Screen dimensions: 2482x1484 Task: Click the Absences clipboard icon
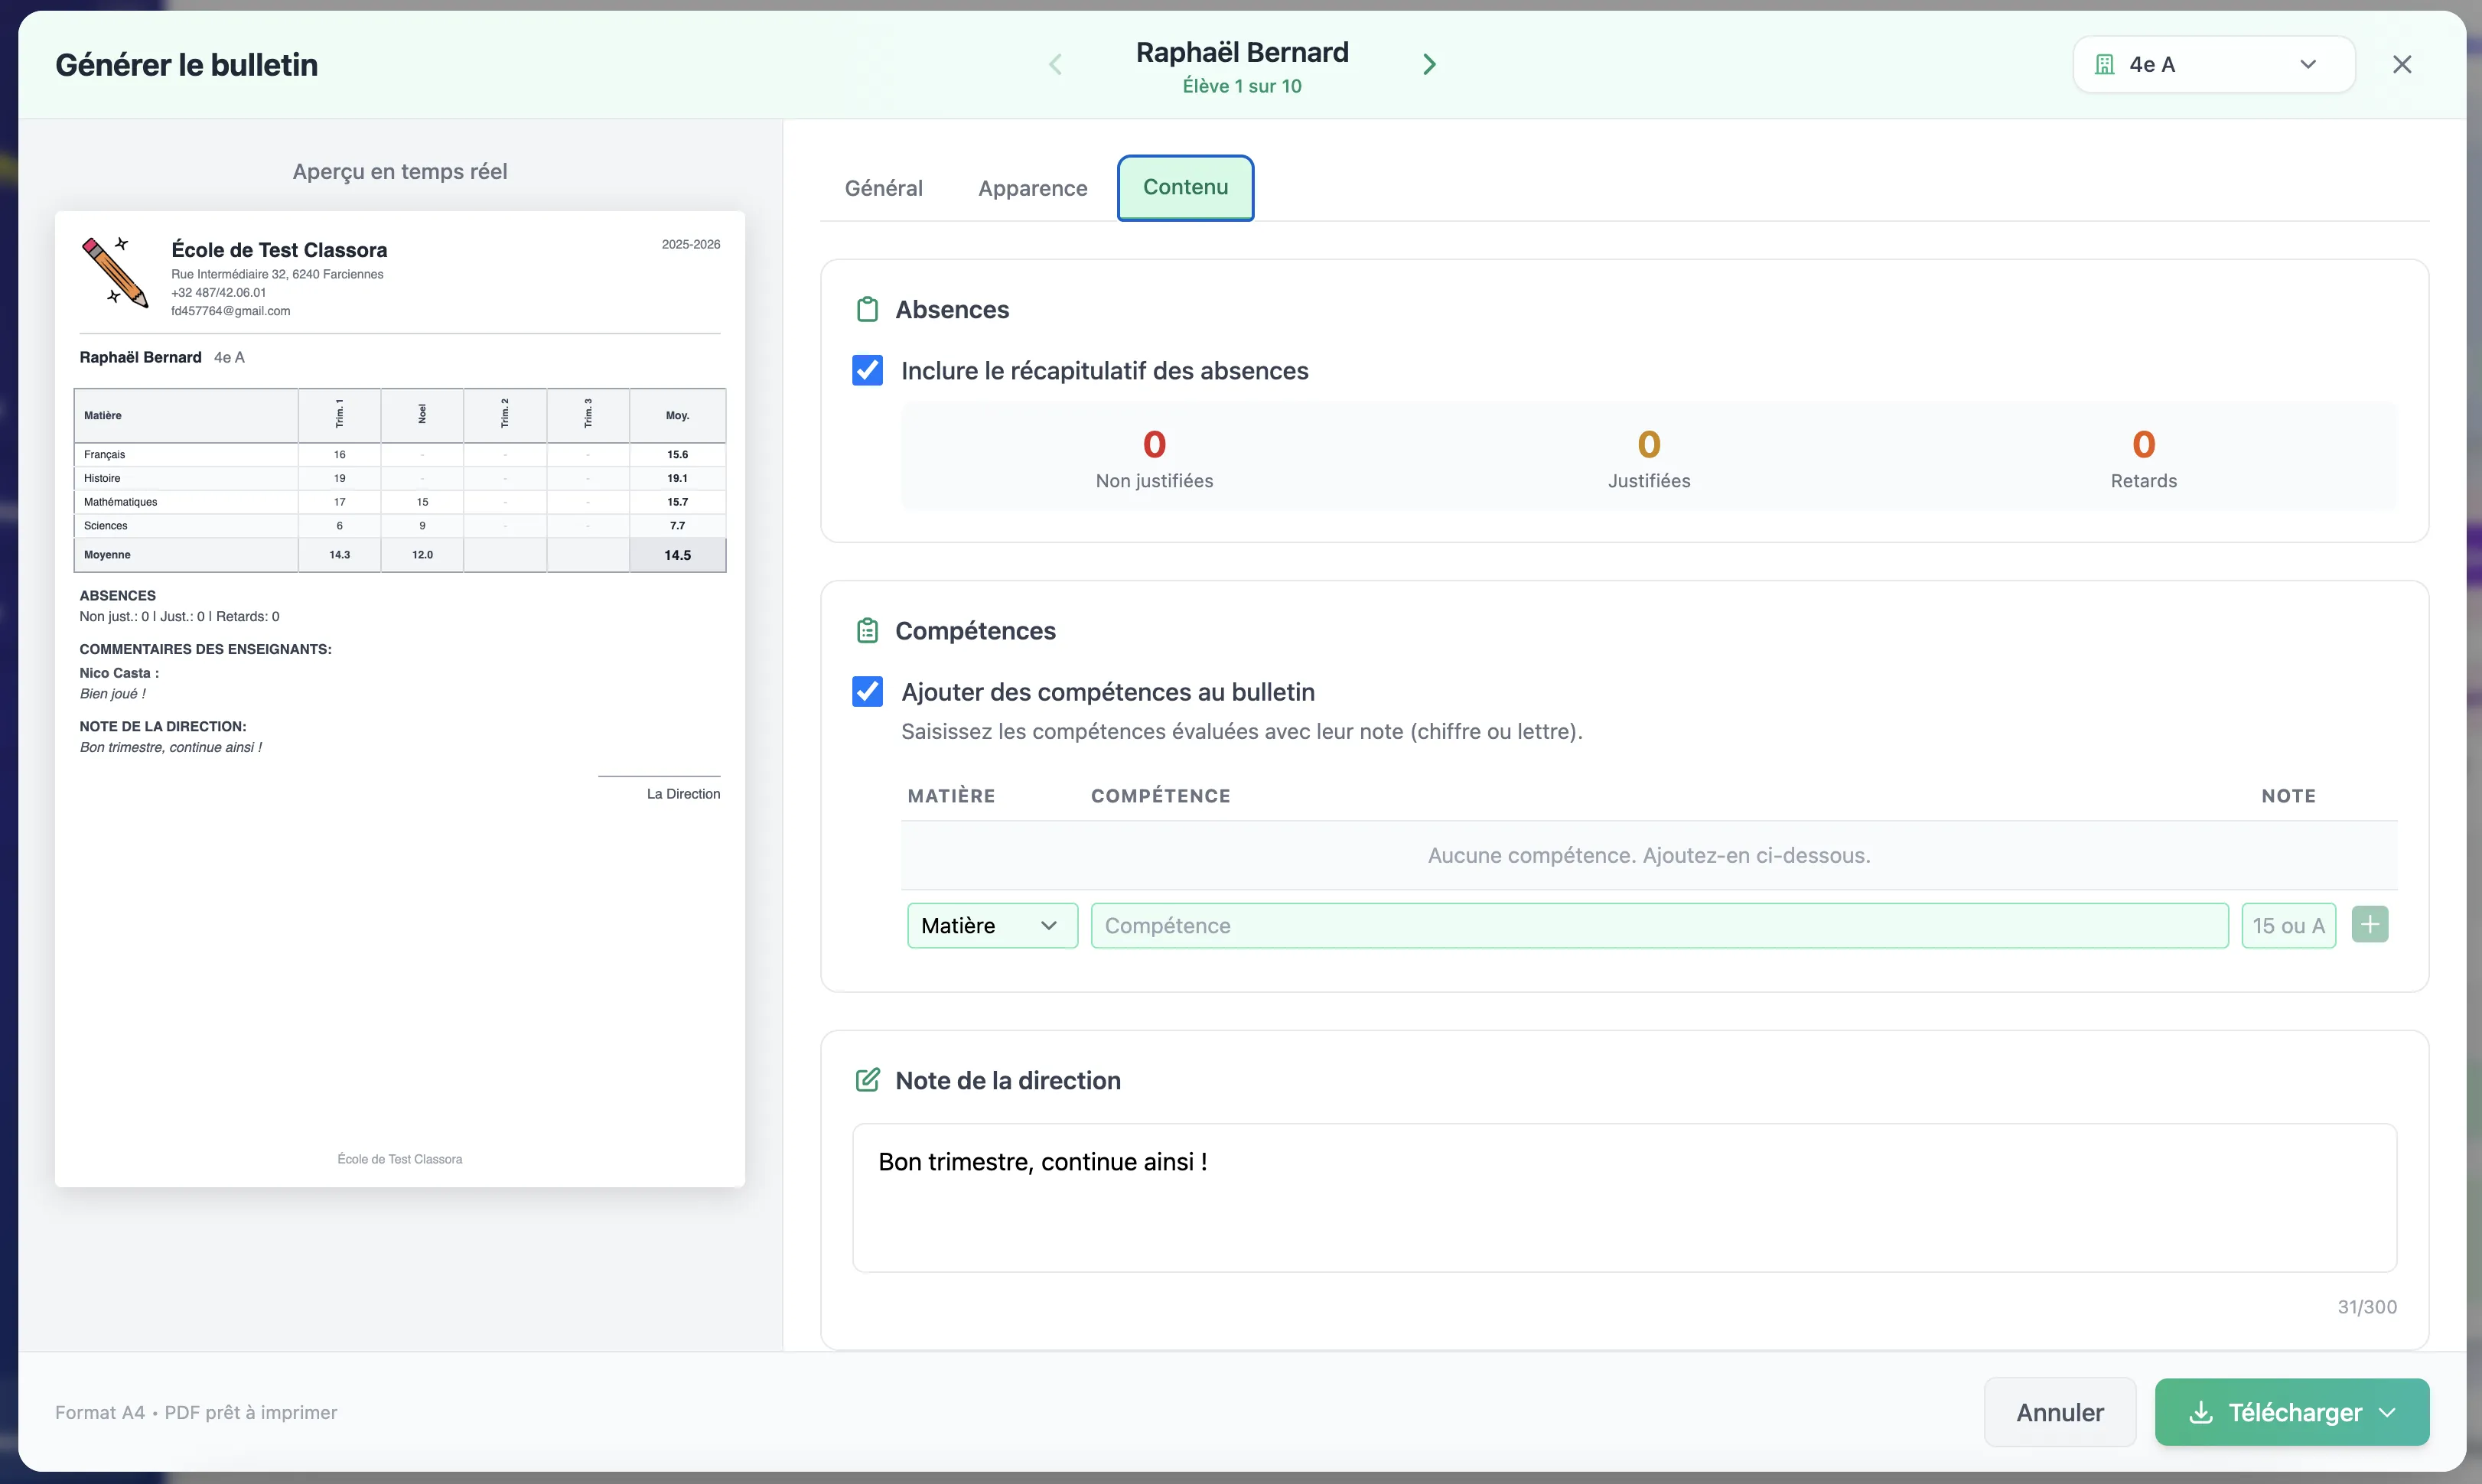pos(867,310)
